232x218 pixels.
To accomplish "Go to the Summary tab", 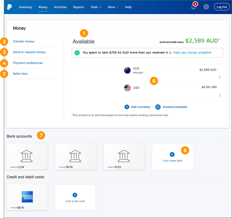I will [x=25, y=7].
